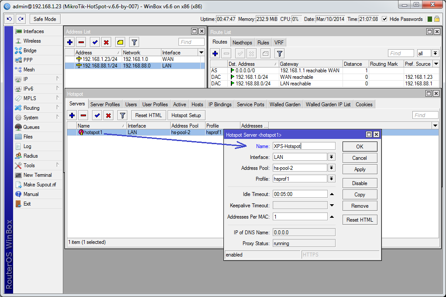
Task: Click Copy button in Hotspot Server dialog
Action: pos(360,195)
